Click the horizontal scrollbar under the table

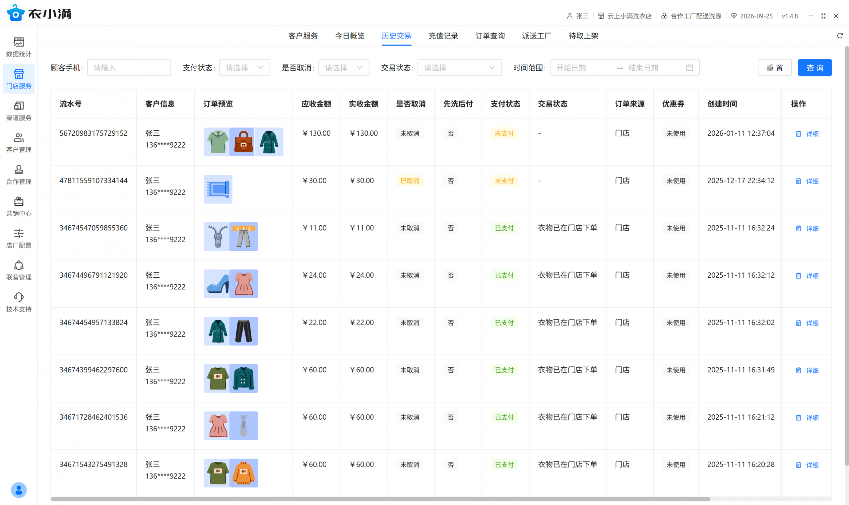pyautogui.click(x=380, y=499)
